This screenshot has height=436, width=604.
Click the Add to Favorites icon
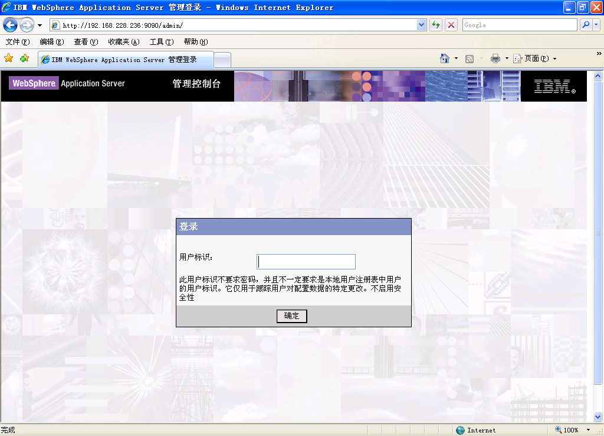point(24,58)
